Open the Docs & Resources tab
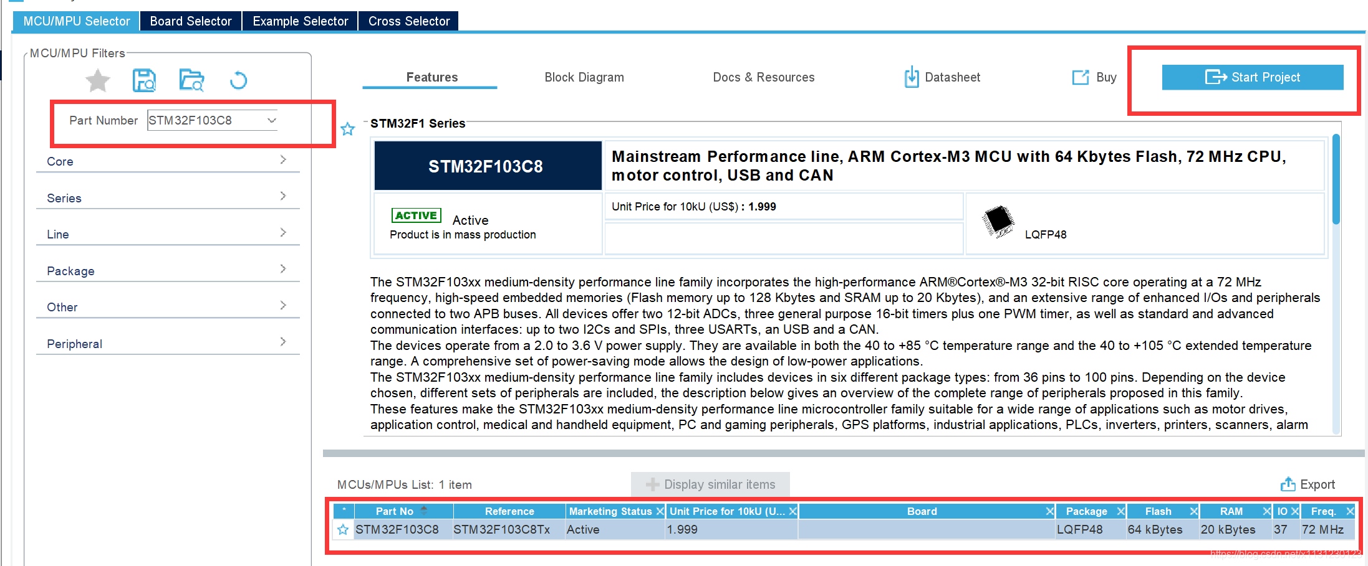Image resolution: width=1368 pixels, height=566 pixels. tap(764, 77)
